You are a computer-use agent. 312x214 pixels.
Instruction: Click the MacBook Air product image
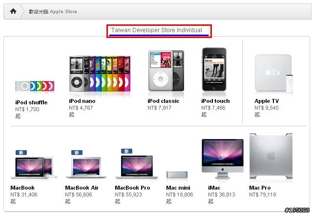tap(86, 167)
